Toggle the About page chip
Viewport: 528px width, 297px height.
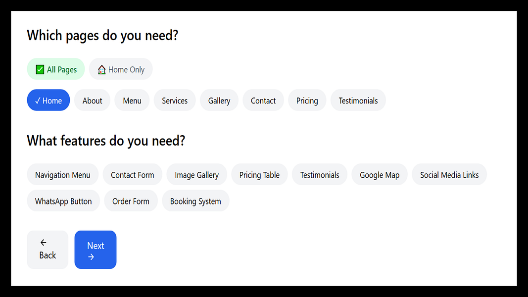(92, 100)
